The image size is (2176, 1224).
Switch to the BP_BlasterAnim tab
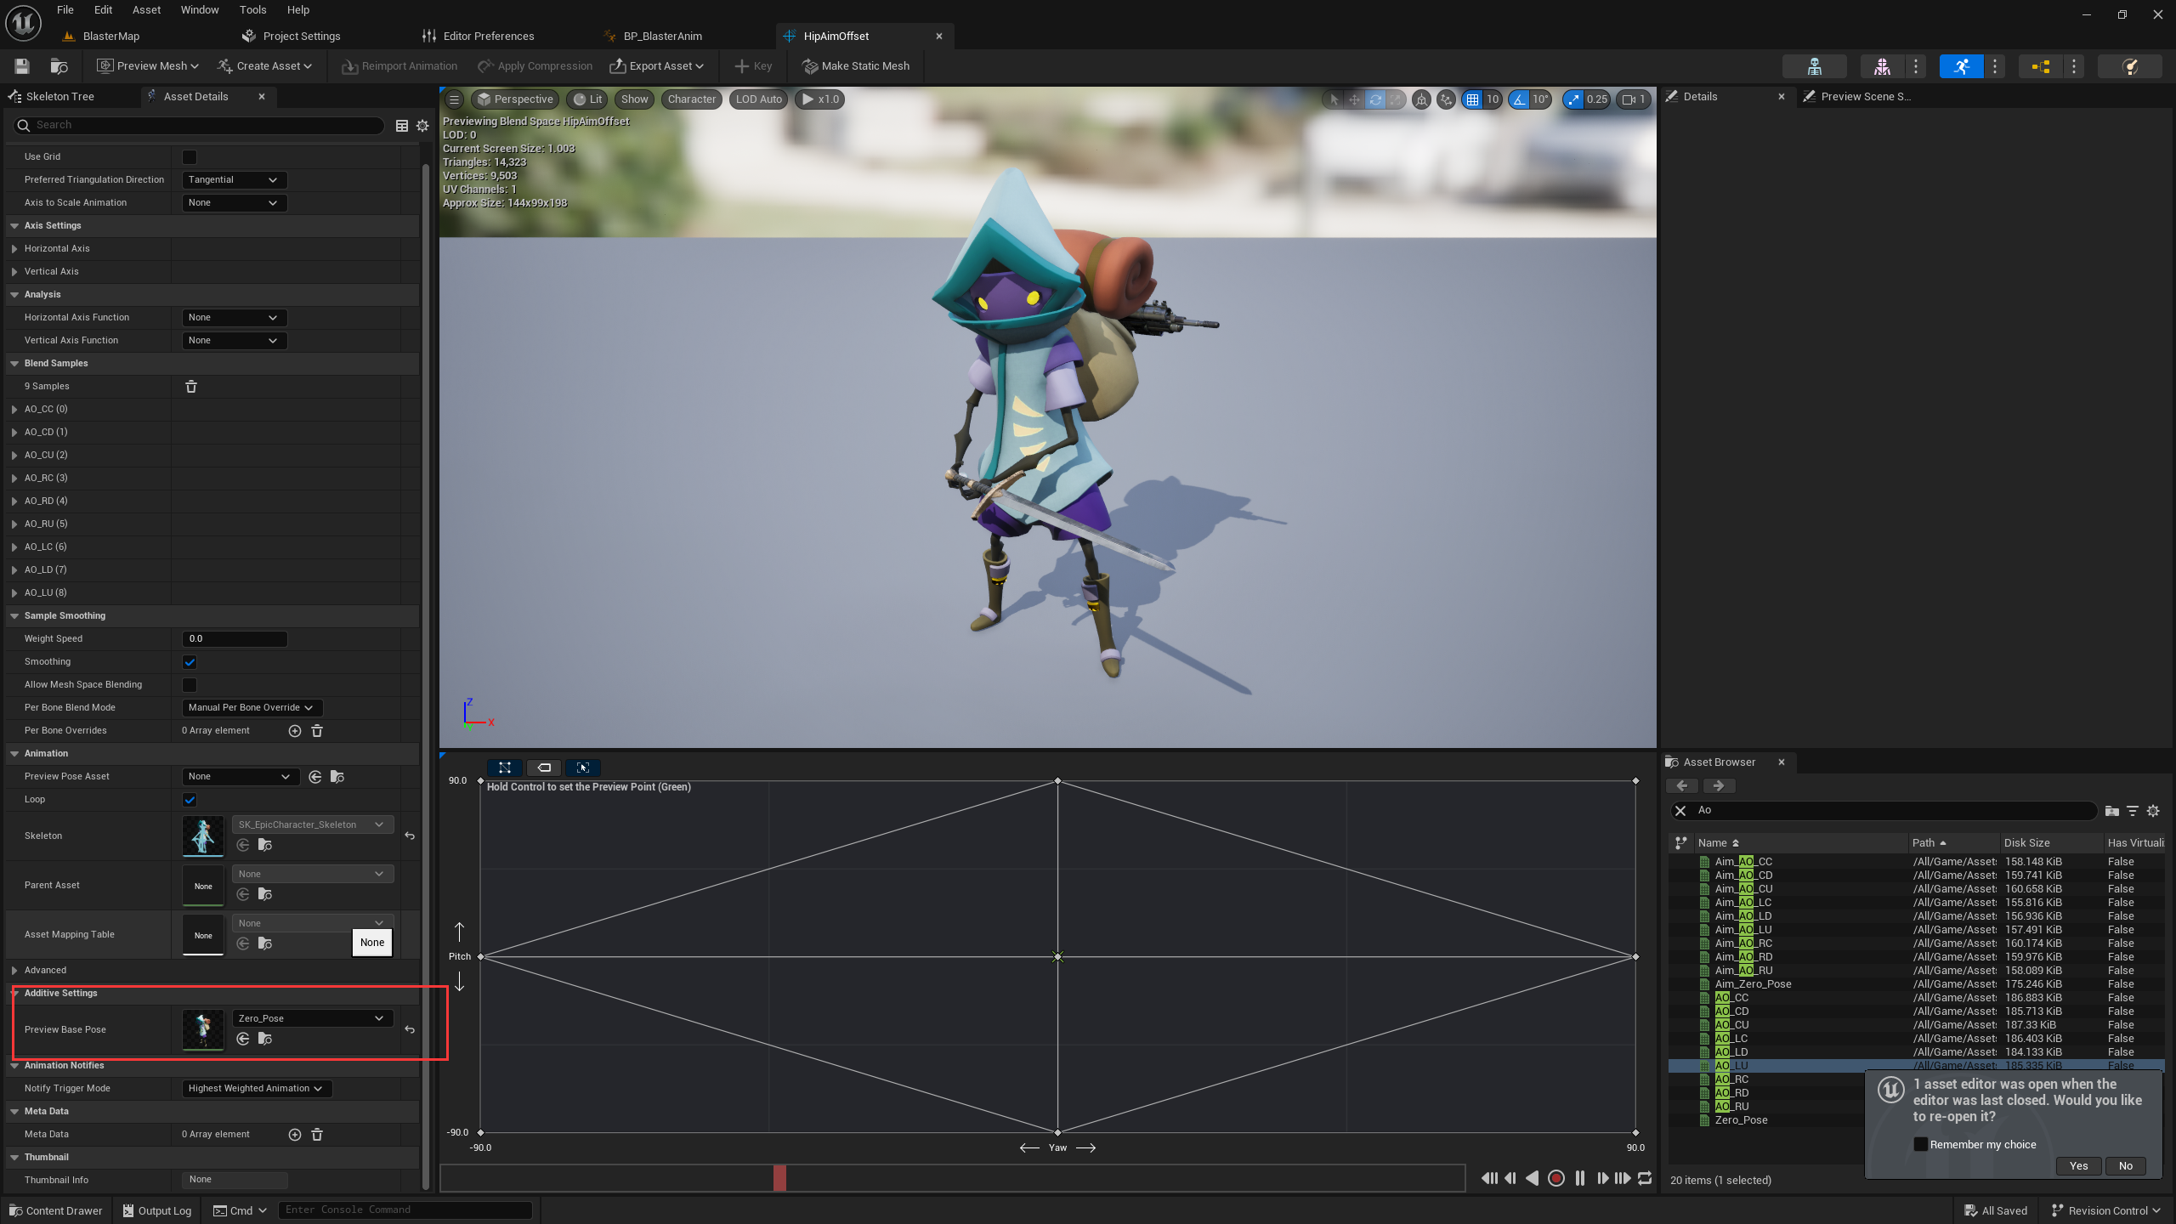(662, 36)
